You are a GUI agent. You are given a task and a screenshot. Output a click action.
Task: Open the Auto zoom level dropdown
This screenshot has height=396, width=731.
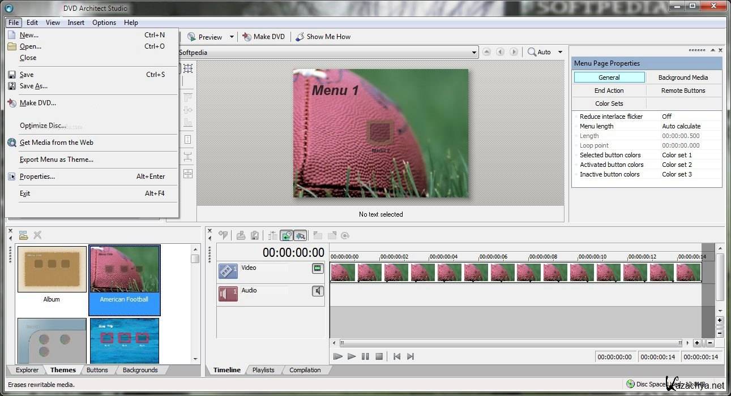[x=561, y=52]
